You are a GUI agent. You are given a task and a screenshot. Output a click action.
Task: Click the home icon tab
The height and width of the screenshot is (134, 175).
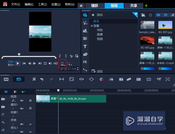pyautogui.click(x=81, y=6)
